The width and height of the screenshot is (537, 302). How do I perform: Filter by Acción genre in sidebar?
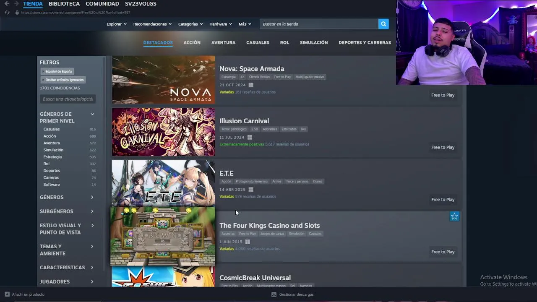pyautogui.click(x=50, y=136)
